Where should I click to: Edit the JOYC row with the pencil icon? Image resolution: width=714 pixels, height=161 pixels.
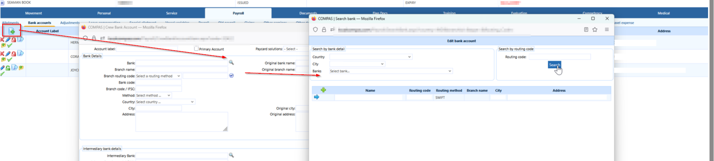coord(3,68)
